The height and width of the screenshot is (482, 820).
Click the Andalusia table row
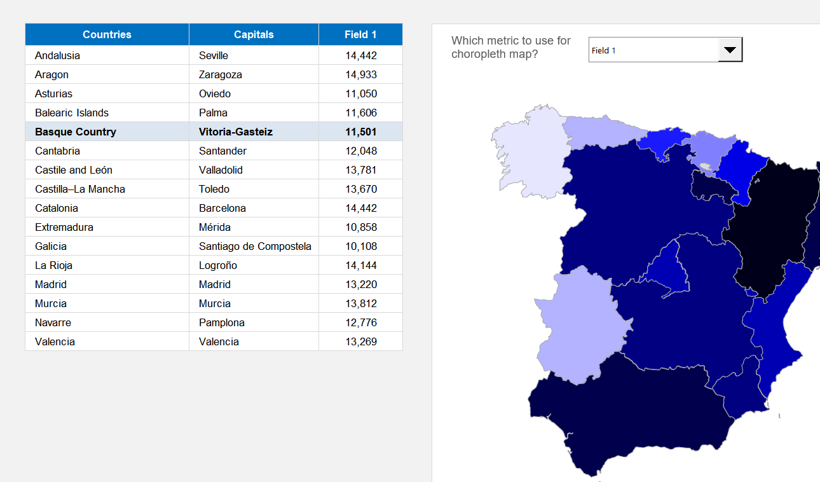[x=107, y=55]
